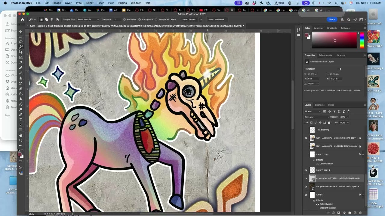Enable Sample All Layers checkbox
The width and height of the screenshot is (385, 216).
coord(156,19)
